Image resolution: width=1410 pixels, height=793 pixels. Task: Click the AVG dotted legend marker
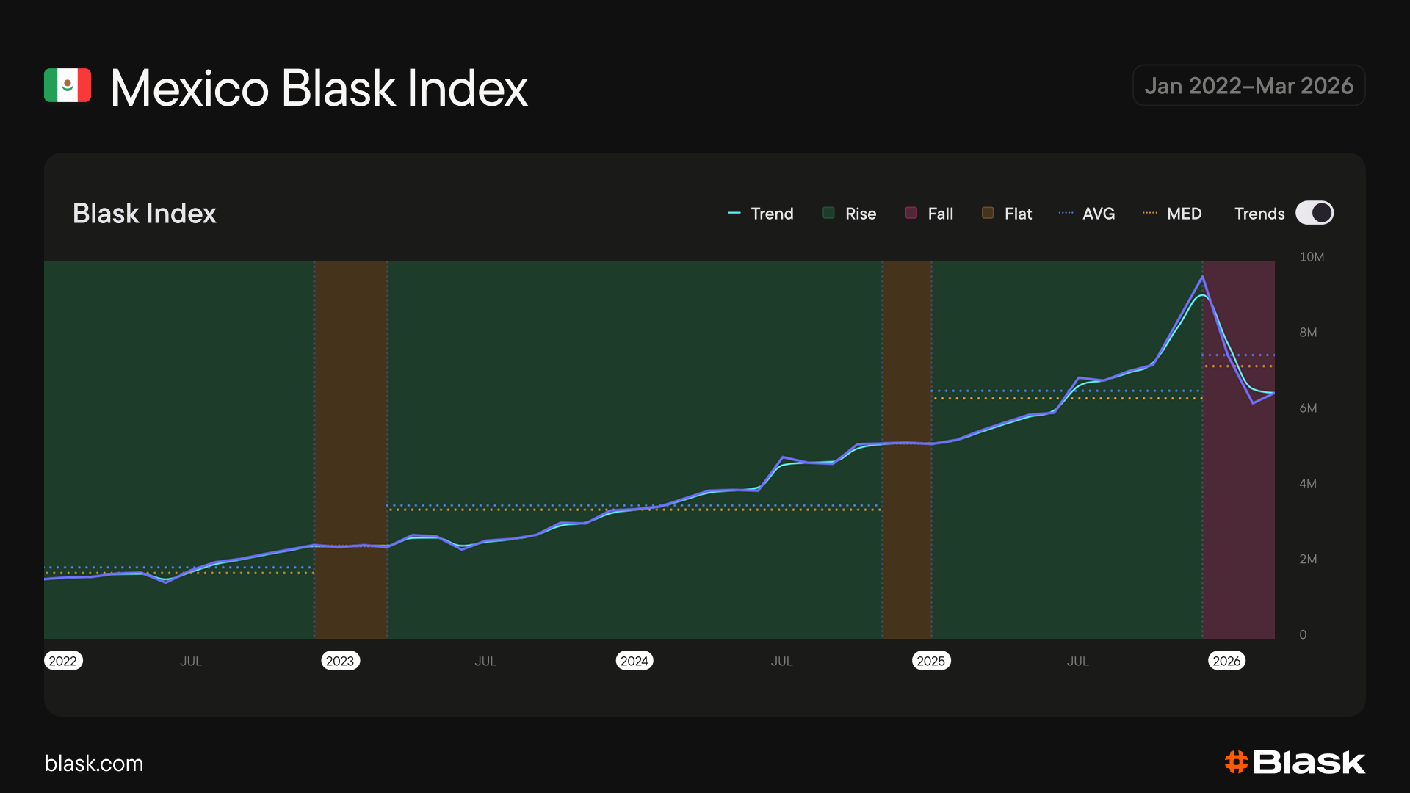(1066, 213)
